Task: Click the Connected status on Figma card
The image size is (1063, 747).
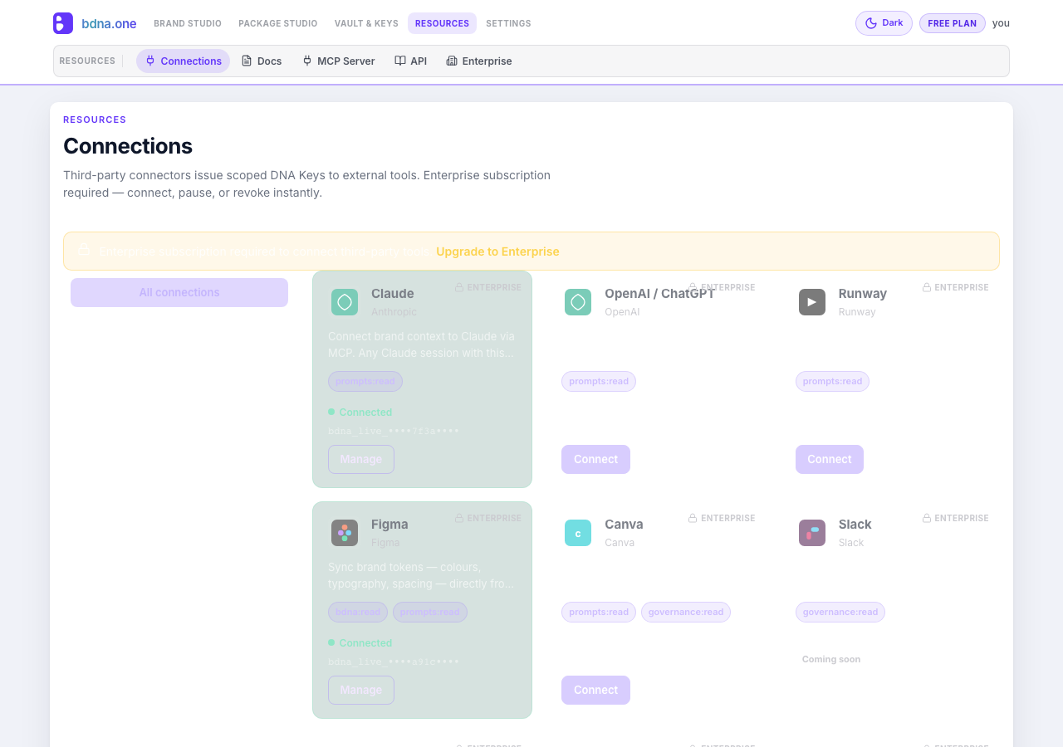Action: (360, 642)
